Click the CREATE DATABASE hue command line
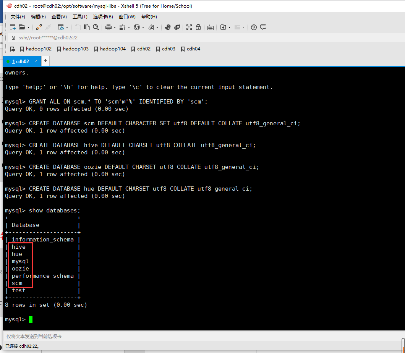Screen dimensions: 405x353 click(128, 189)
